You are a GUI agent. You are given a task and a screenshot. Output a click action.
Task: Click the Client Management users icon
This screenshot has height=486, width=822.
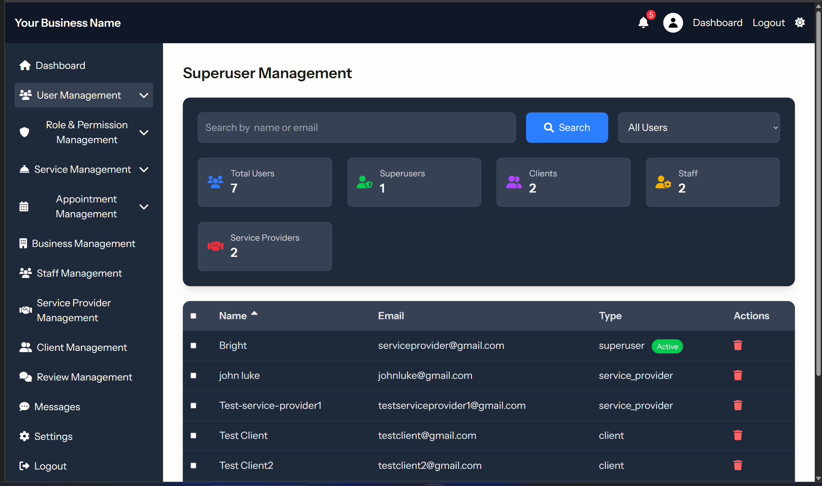(x=26, y=347)
